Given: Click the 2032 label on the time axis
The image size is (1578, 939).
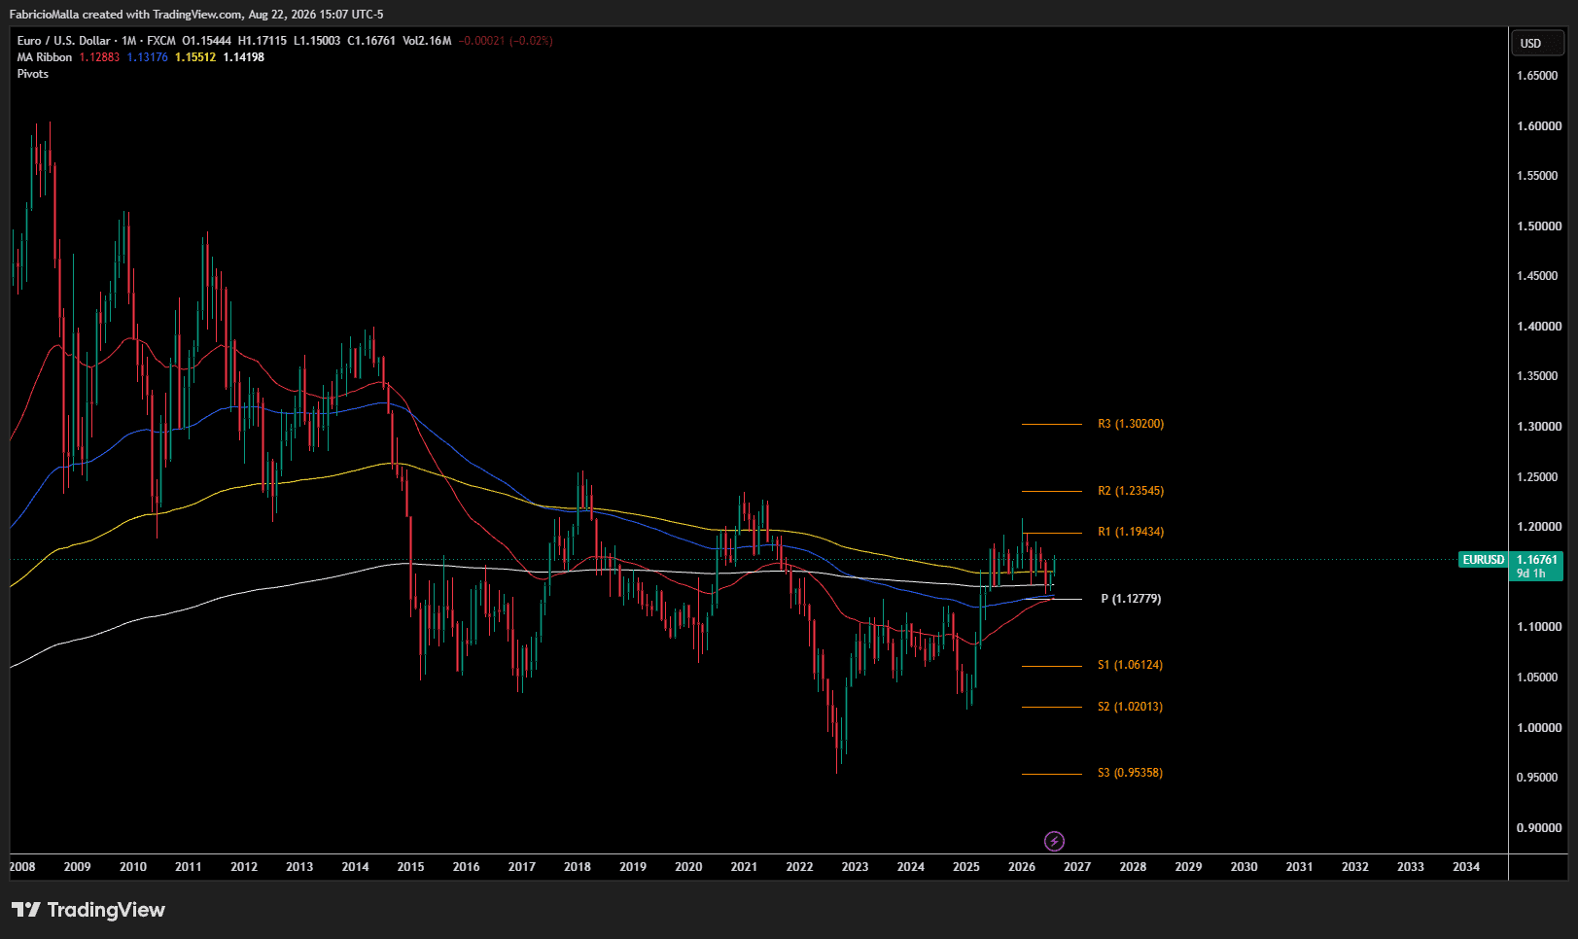Looking at the screenshot, I should (x=1355, y=867).
